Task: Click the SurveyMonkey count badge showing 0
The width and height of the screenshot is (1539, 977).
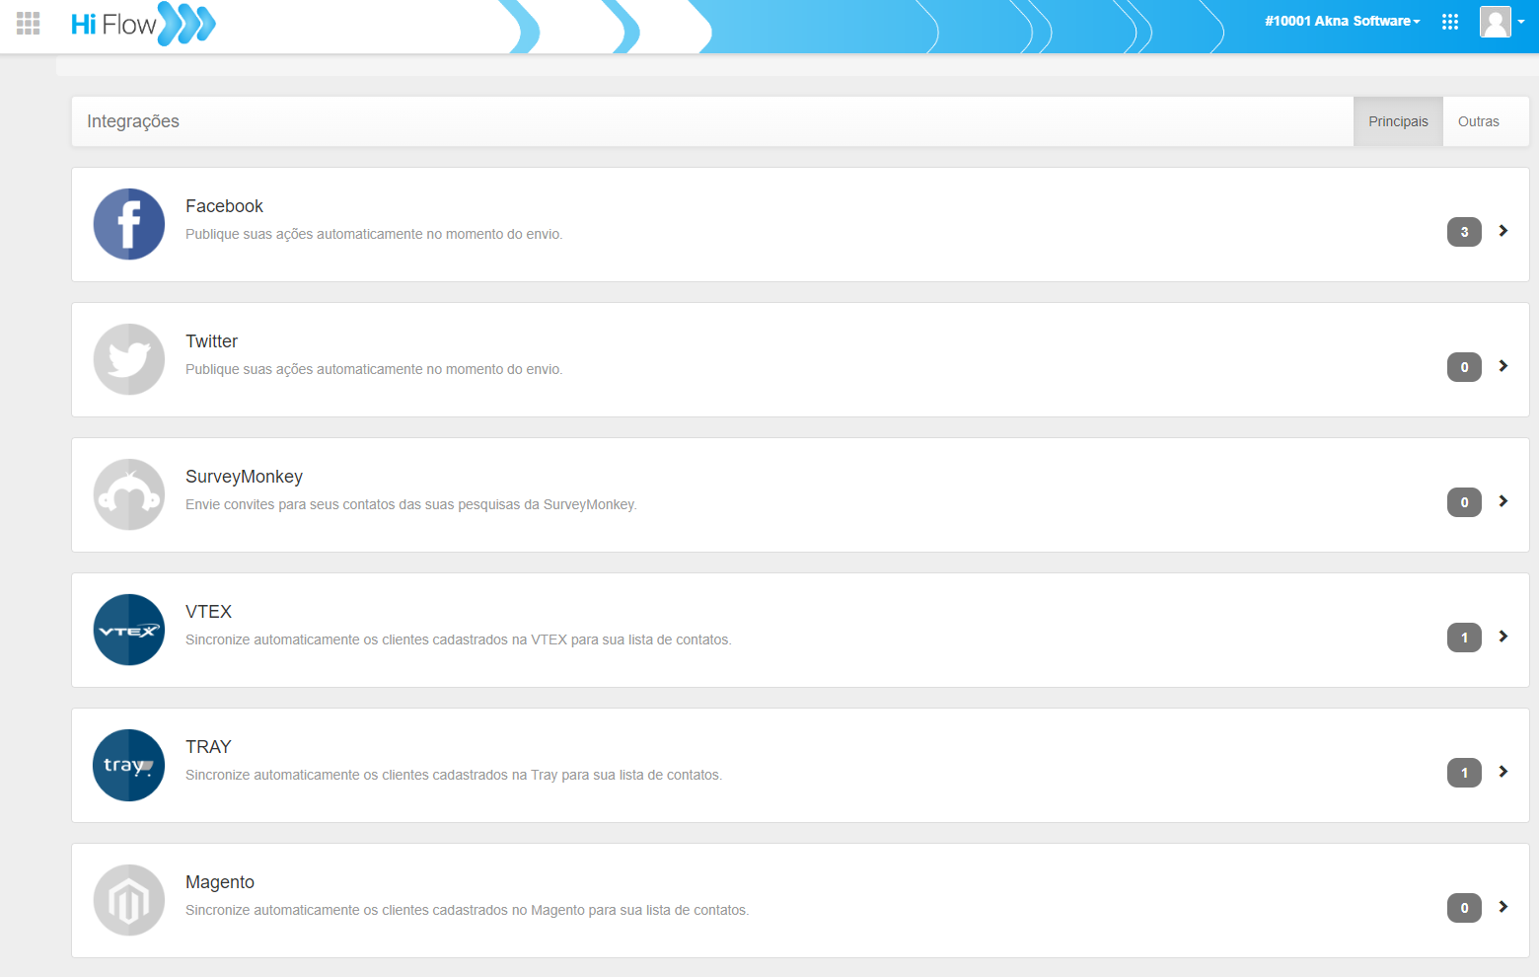Action: coord(1464,502)
